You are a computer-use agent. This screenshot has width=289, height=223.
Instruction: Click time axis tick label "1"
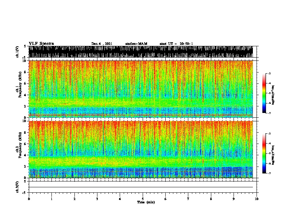pos(51,199)
